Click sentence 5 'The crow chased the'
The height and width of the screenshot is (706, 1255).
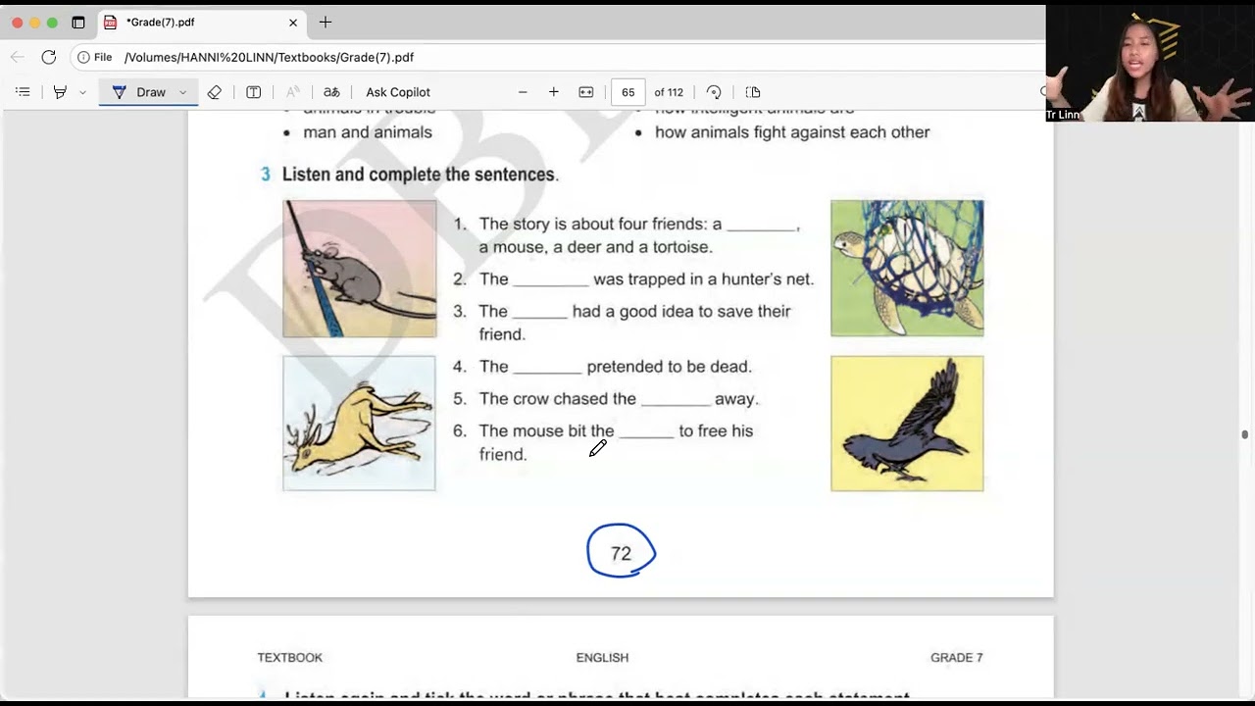click(619, 399)
